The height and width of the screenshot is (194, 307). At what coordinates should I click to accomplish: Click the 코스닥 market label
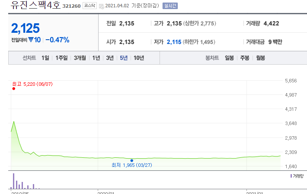pos(90,6)
